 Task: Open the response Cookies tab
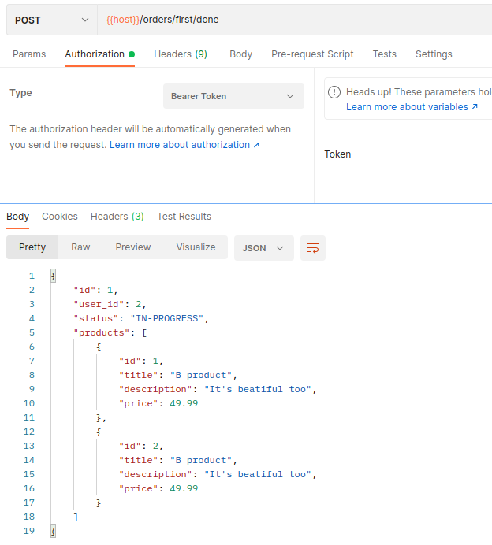59,217
